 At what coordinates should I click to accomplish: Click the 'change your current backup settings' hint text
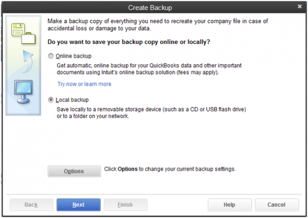point(169,168)
